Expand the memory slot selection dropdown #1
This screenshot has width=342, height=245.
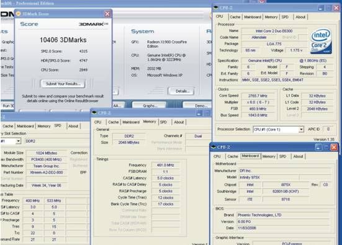19,141
